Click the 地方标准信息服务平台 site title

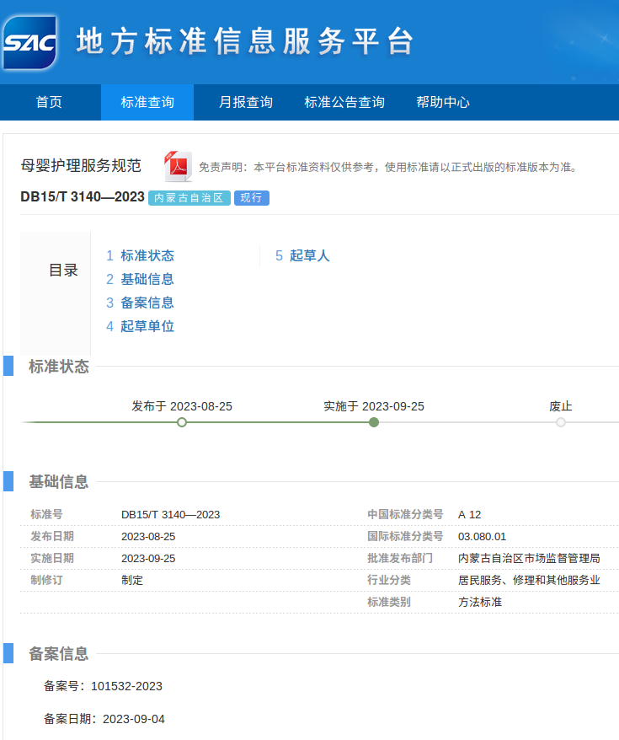246,41
